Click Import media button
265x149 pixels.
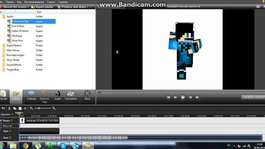click(x=42, y=7)
